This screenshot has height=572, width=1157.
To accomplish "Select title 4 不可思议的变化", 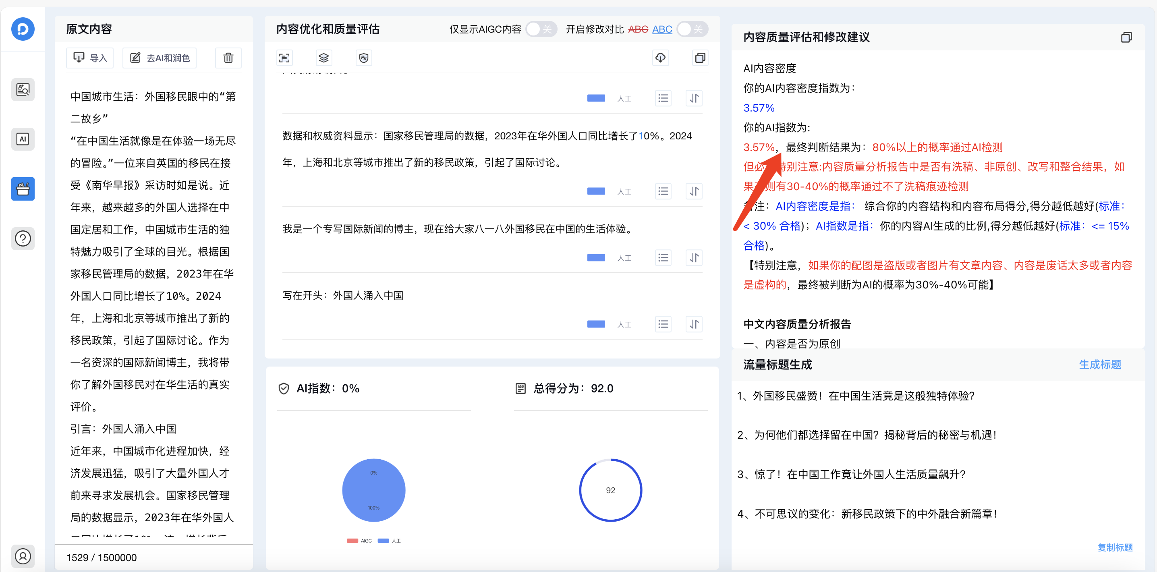I will 867,514.
